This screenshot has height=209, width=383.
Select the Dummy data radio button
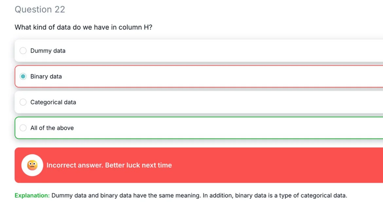pos(23,51)
